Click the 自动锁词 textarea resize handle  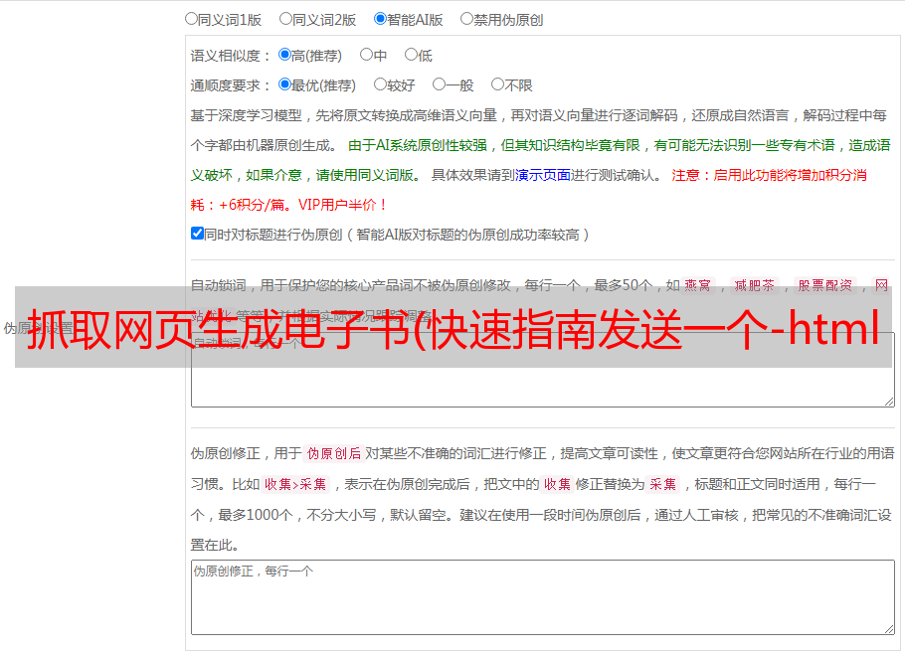[x=889, y=402]
